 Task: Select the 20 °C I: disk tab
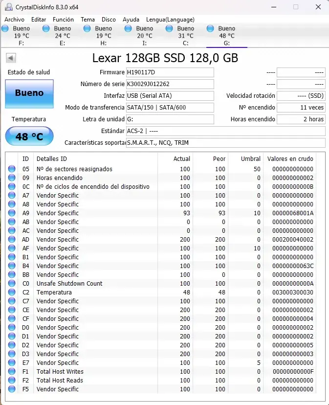coord(144,36)
